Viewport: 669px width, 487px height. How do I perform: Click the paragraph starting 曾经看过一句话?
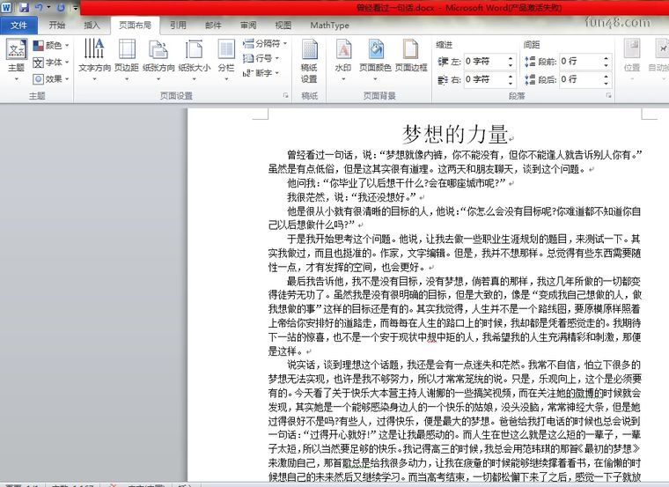coord(455,162)
